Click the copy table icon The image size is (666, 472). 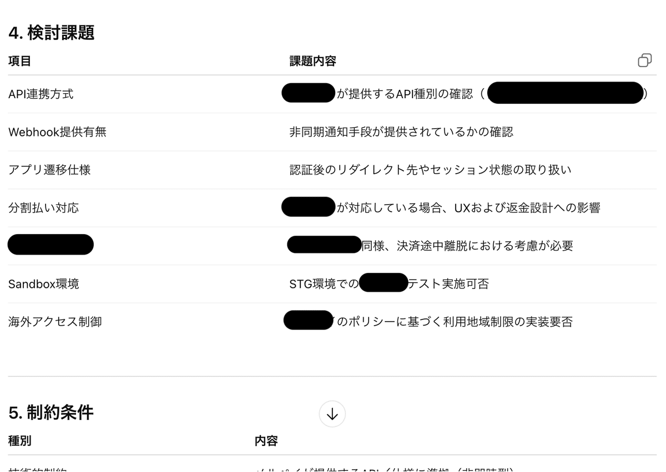coord(644,60)
